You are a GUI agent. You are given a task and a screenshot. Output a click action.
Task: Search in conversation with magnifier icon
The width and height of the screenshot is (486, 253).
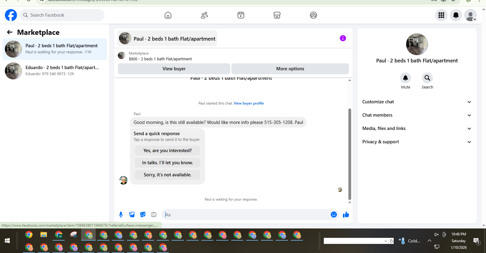(x=427, y=78)
